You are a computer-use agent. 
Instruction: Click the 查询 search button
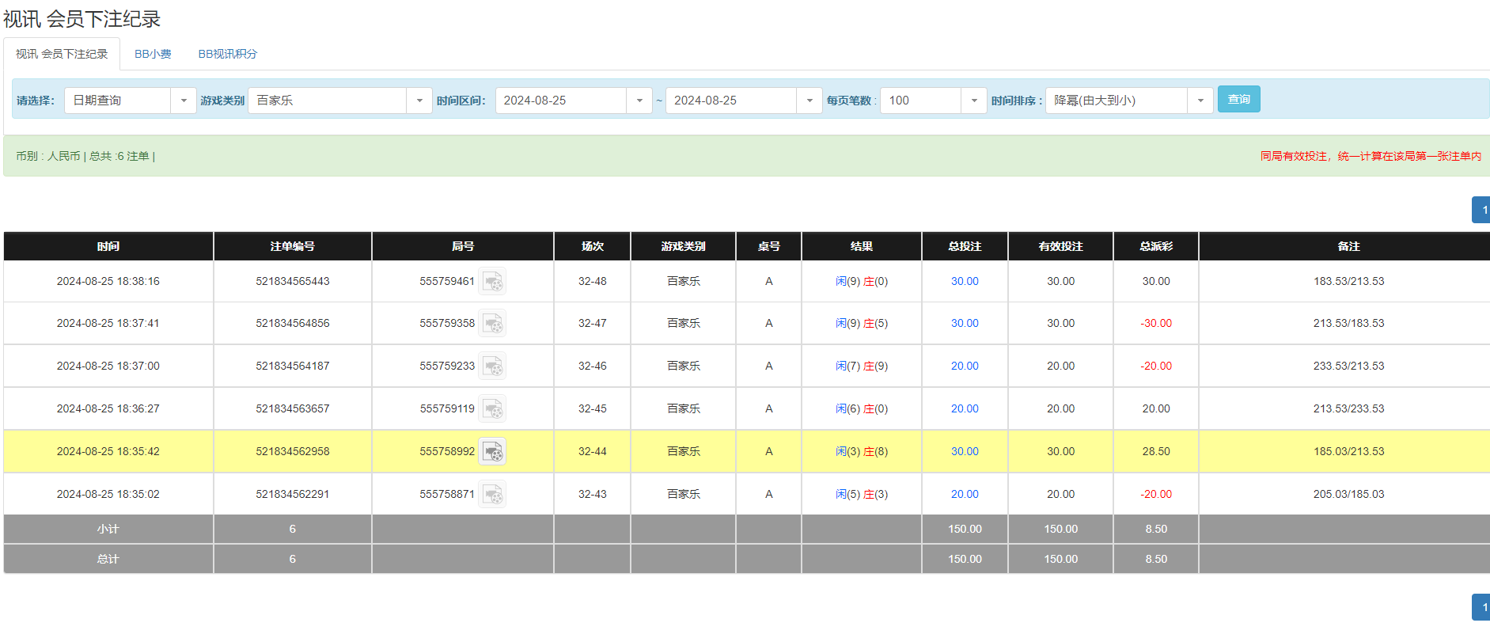(x=1238, y=99)
